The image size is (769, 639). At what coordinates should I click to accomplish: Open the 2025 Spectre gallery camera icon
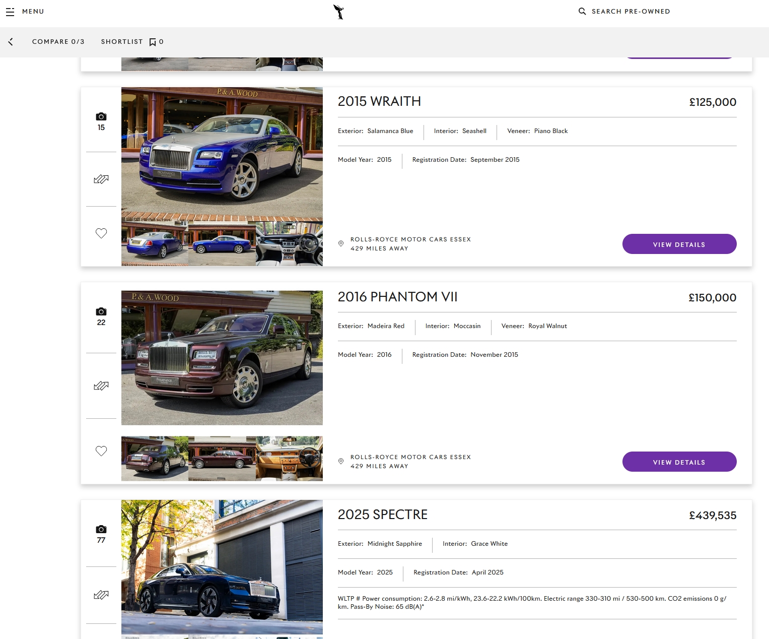[101, 529]
